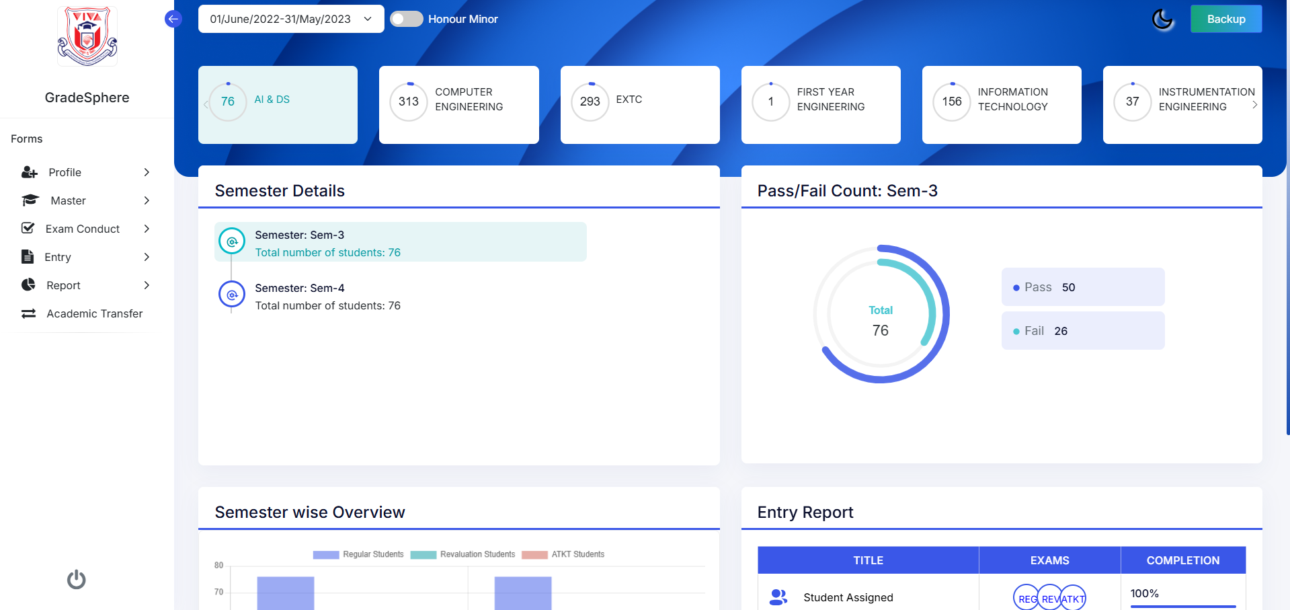Click the GradeSphere college logo

(87, 37)
